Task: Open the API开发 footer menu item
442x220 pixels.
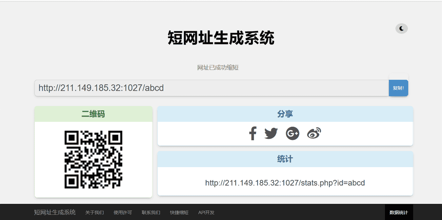Action: coord(206,212)
